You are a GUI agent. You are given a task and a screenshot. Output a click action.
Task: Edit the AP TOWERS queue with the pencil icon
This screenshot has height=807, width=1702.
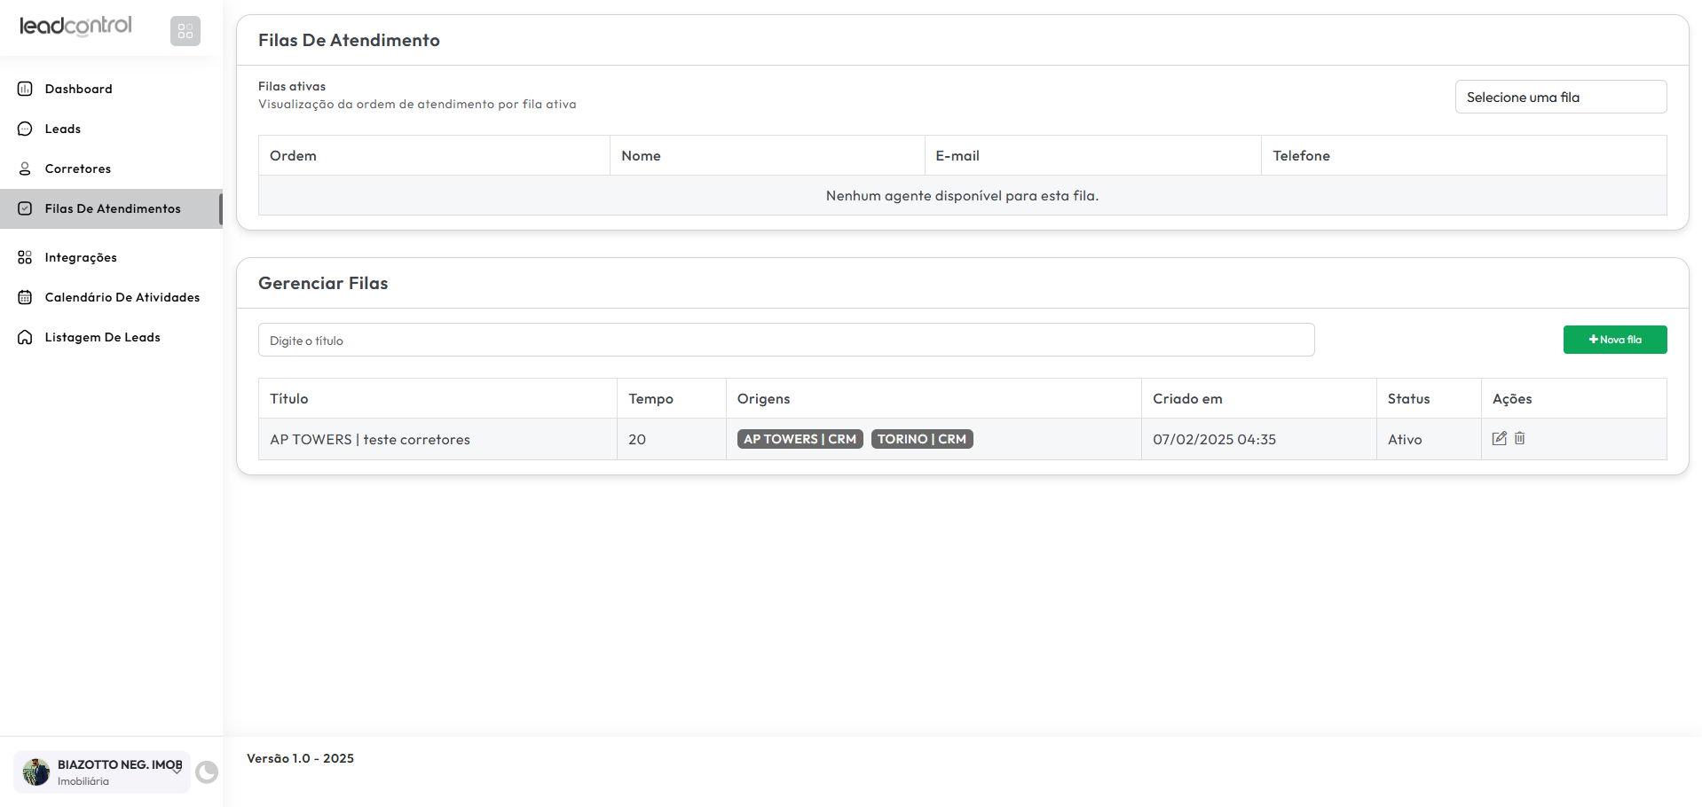pos(1500,438)
